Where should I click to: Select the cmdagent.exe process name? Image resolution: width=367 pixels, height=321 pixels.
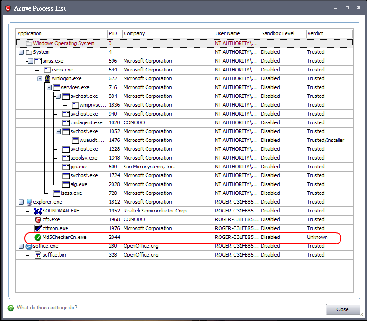(x=87, y=123)
